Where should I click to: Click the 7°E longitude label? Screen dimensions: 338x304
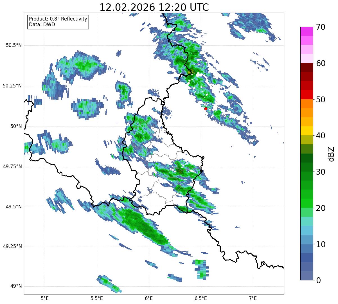[253, 298]
